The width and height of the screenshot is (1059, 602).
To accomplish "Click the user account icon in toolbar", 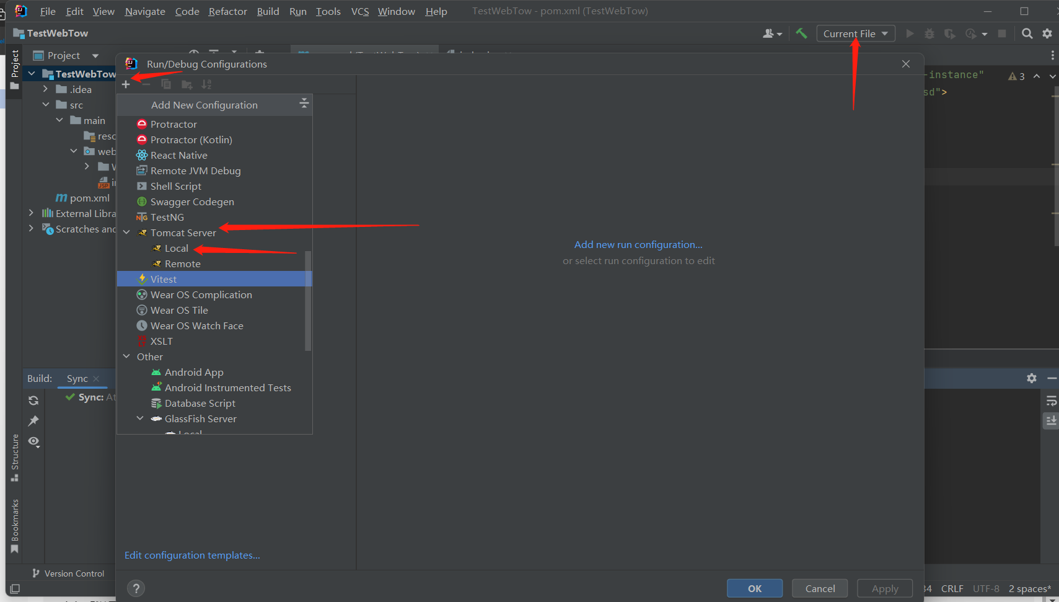I will 772,33.
